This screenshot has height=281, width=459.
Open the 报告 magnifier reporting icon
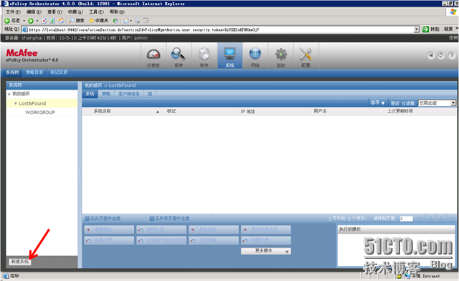(x=179, y=56)
